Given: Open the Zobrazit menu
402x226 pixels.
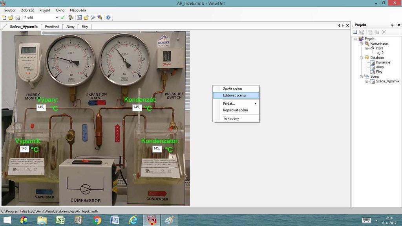Looking at the screenshot, I should (27, 10).
